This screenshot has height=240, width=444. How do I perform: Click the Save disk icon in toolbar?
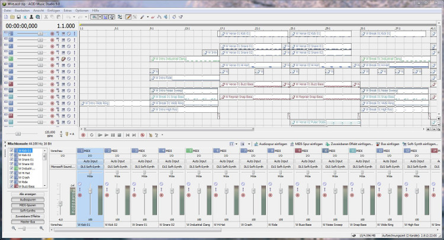click(x=19, y=17)
